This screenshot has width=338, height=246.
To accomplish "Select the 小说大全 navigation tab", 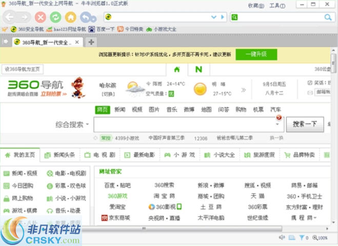I will (220, 155).
